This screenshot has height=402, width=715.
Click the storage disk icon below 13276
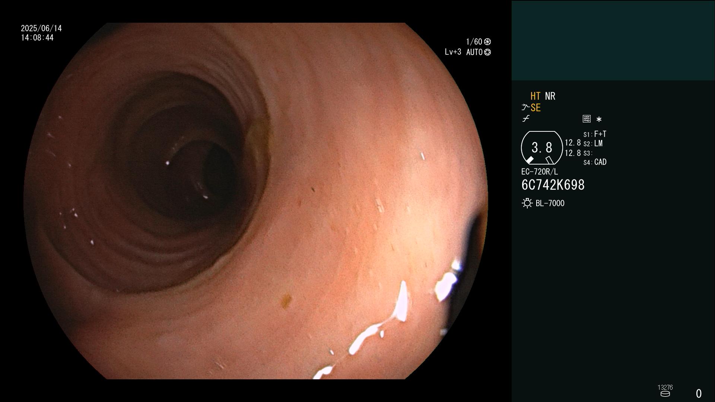[x=665, y=394]
